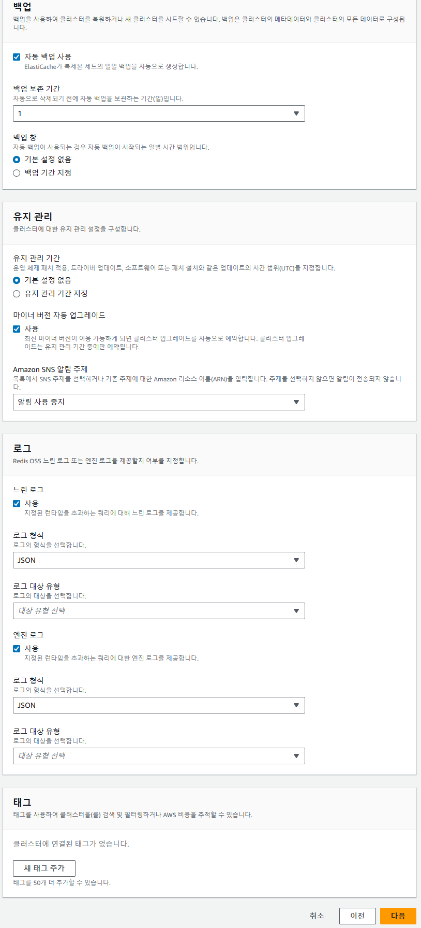This screenshot has width=421, height=928.
Task: Toggle the 엔진 로그 사용 checkbox
Action: click(x=17, y=649)
